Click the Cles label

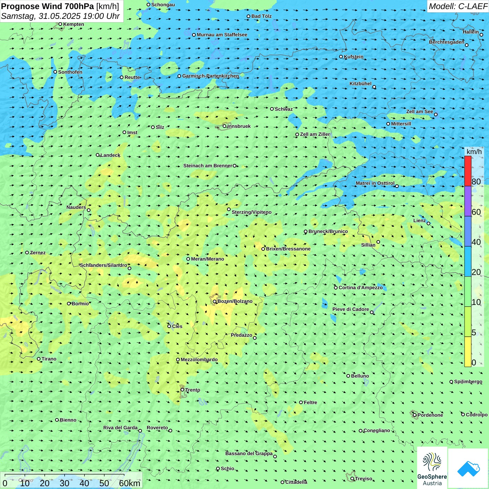[x=177, y=326]
